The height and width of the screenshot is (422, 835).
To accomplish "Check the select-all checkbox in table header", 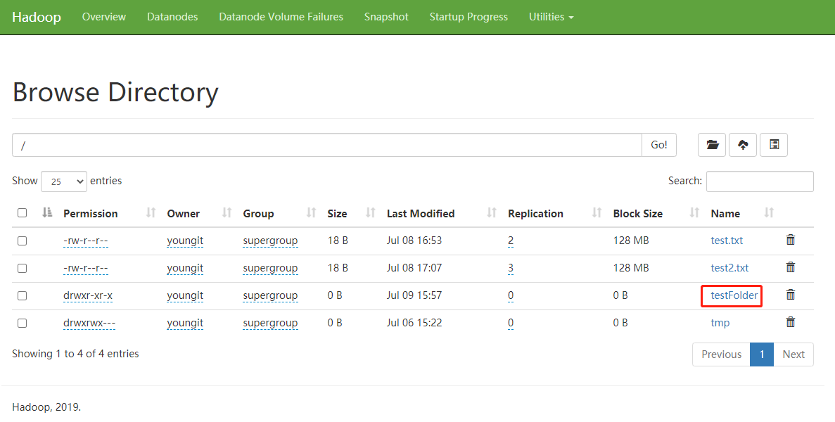I will [22, 212].
